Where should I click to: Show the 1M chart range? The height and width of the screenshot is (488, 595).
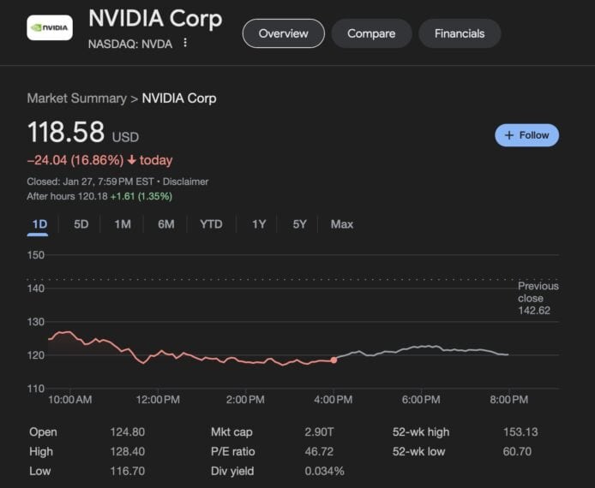point(123,224)
